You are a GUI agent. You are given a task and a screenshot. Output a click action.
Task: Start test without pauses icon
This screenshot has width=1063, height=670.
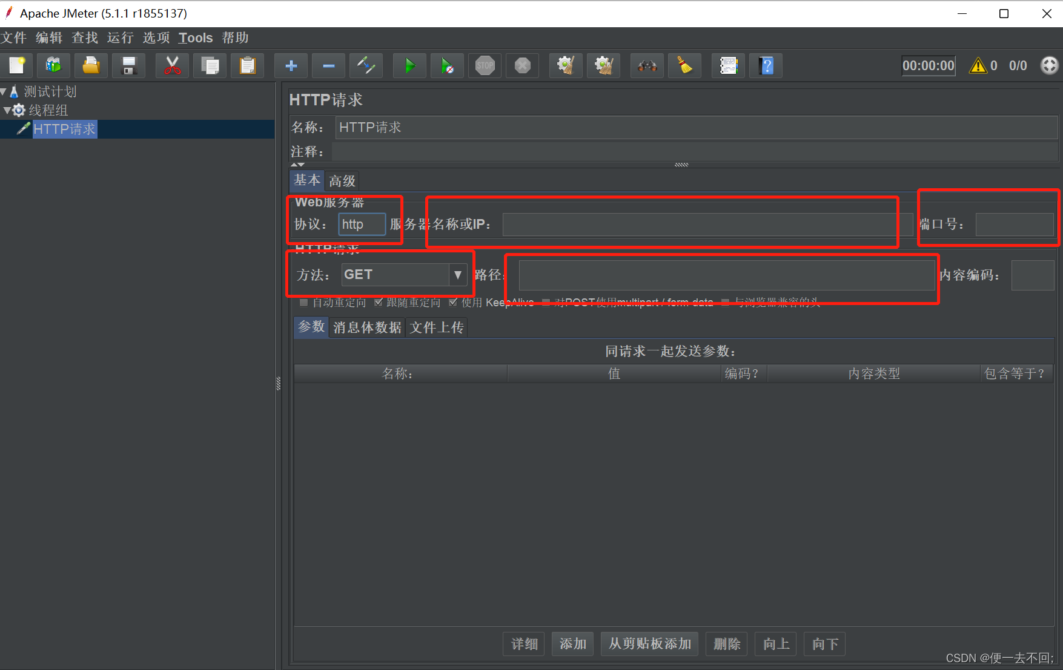pos(448,65)
